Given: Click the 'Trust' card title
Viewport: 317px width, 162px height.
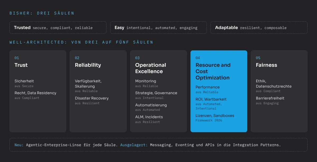Looking at the screenshot, I should 21,65.
